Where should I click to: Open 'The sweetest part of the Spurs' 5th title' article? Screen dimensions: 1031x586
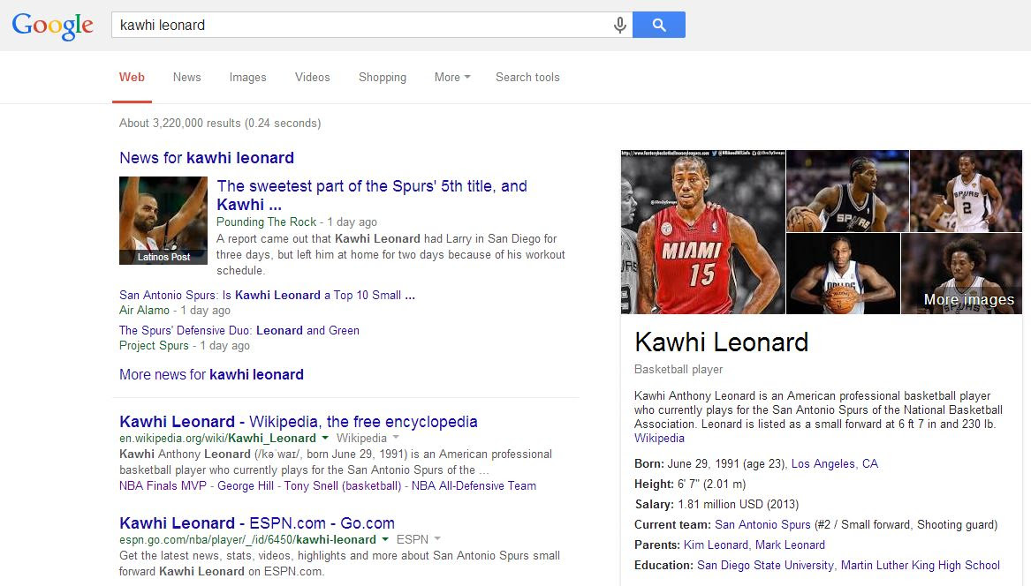(372, 195)
